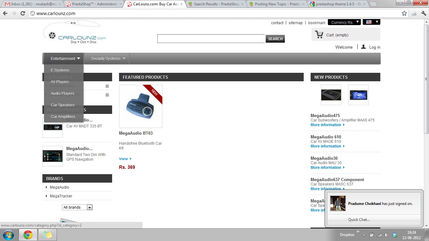429x241 pixels.
Task: Open the contact link
Action: point(277,23)
